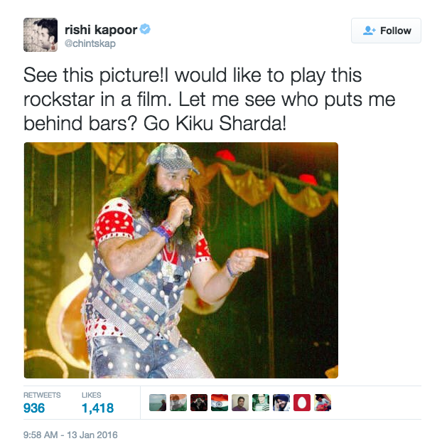
Task: Select the red egg default avatar
Action: (x=302, y=403)
